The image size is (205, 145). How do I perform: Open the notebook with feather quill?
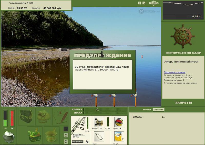[60, 116]
